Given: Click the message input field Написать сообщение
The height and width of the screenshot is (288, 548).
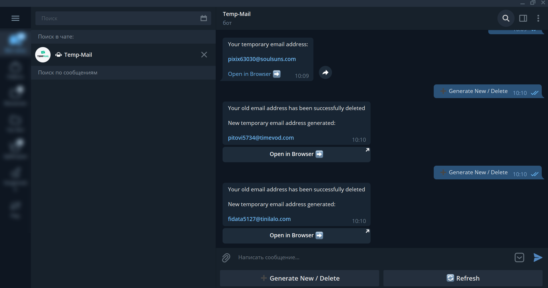Looking at the screenshot, I should click(371, 257).
